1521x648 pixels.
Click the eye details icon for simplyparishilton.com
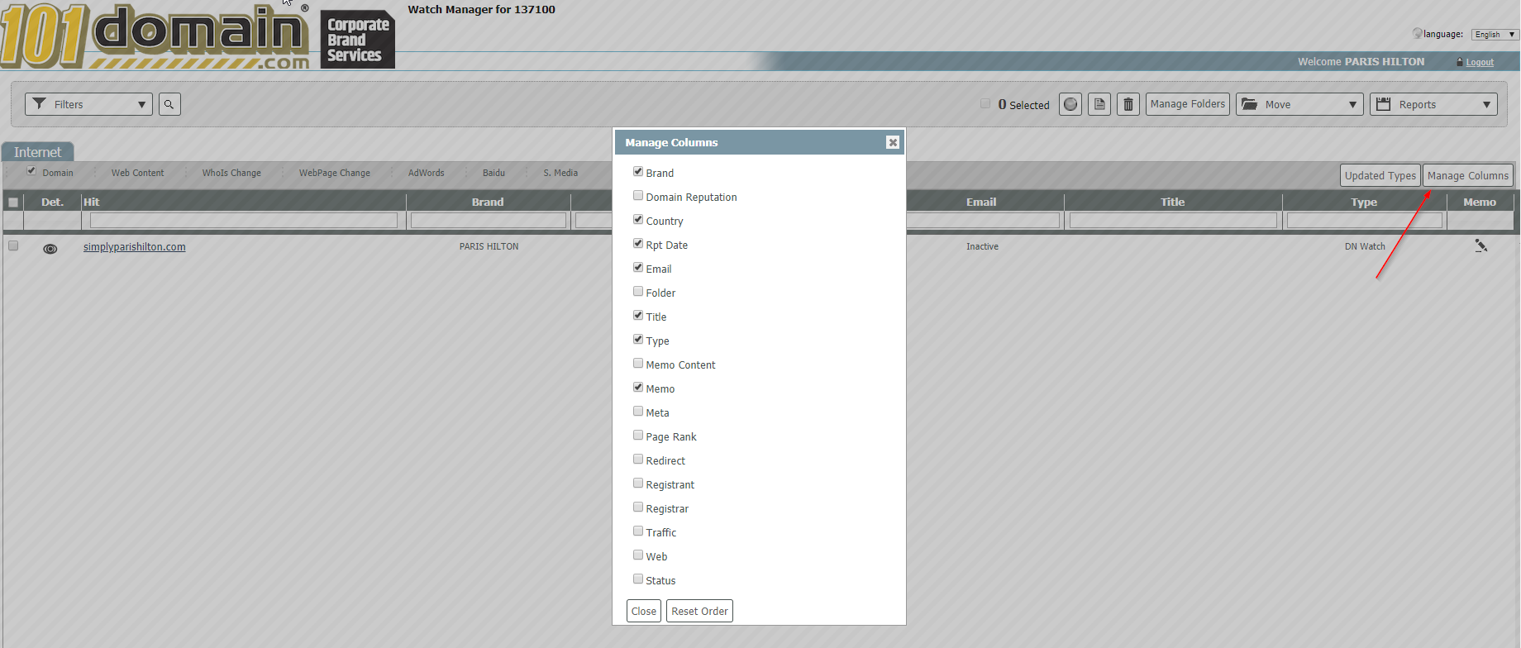point(50,249)
